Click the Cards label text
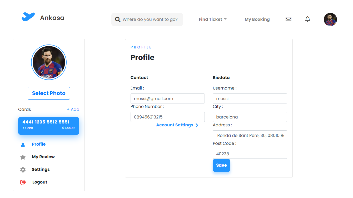The image size is (353, 198). (24, 109)
